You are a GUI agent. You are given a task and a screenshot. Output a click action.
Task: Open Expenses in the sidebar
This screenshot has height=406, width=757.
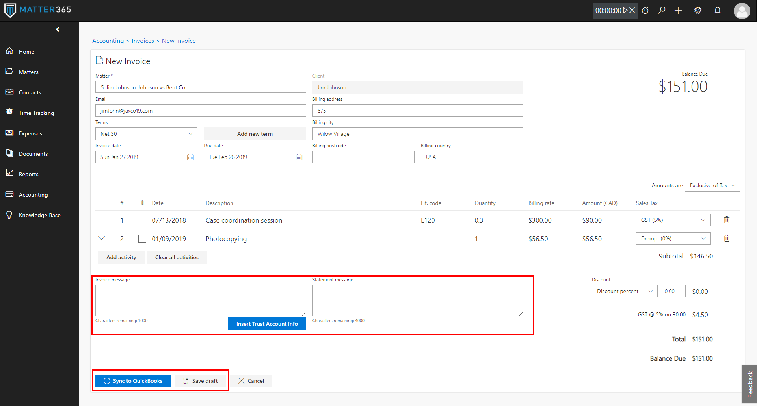[x=30, y=133]
